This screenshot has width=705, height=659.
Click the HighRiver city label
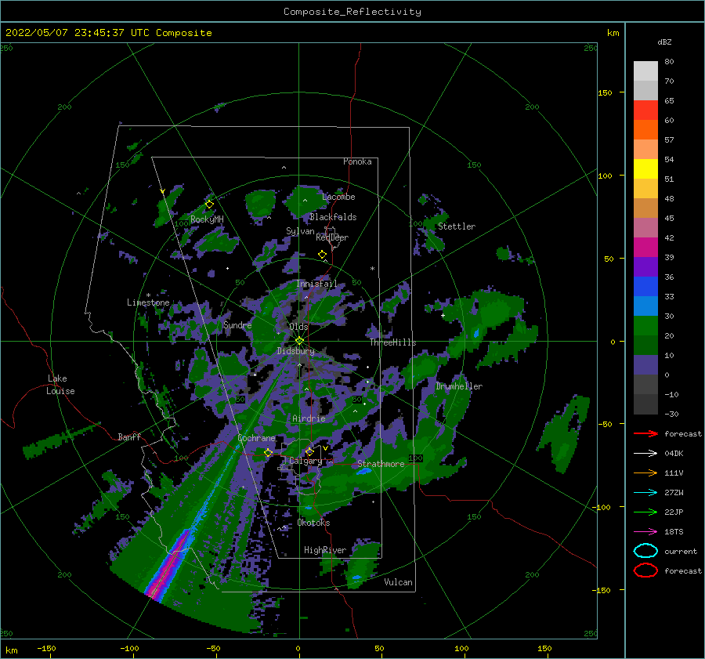[325, 550]
